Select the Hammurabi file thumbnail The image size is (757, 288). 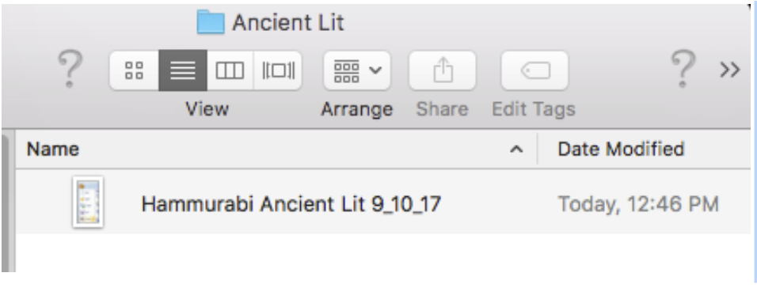(x=88, y=202)
